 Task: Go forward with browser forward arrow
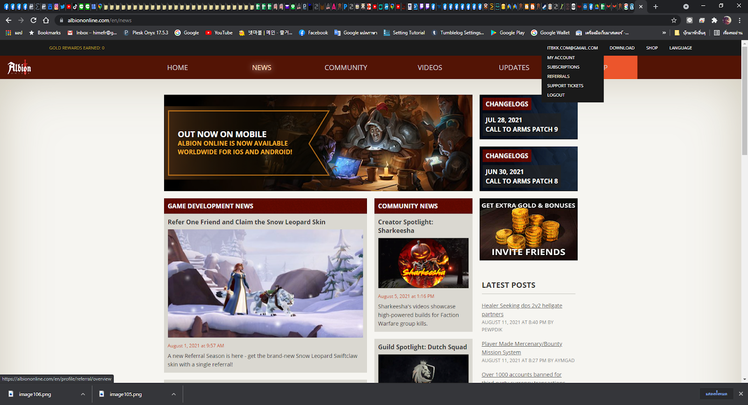(x=21, y=20)
